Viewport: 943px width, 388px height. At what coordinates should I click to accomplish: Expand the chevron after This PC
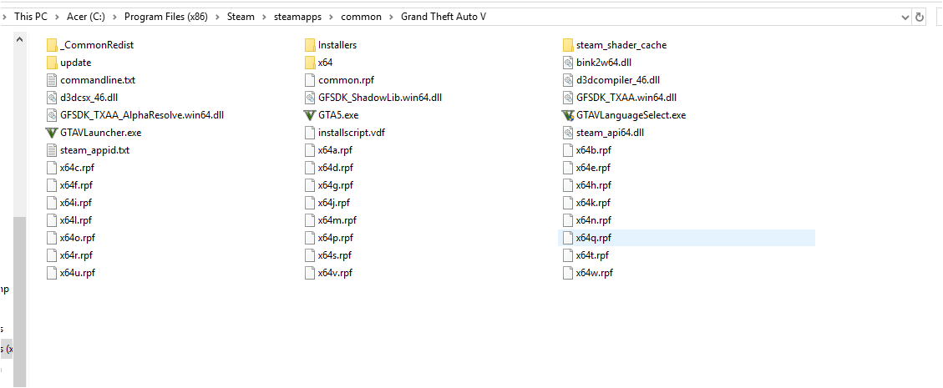tap(55, 18)
